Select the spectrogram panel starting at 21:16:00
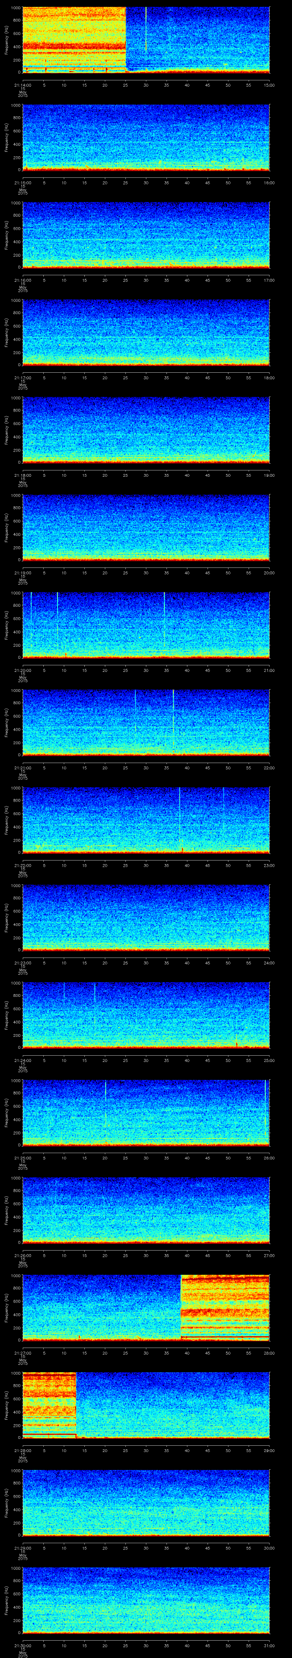Screen dimensions: 292x1658 [146, 235]
